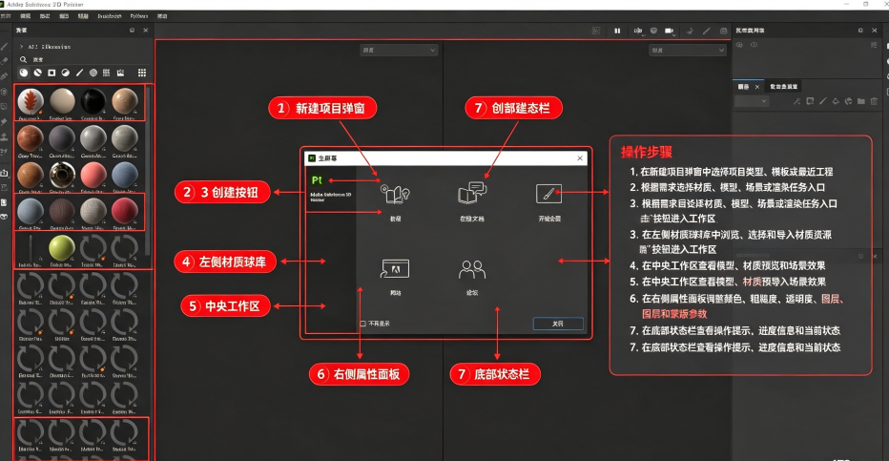Filter assets by brushes slash icon
Screen dimensions: 889x461
(x=79, y=73)
